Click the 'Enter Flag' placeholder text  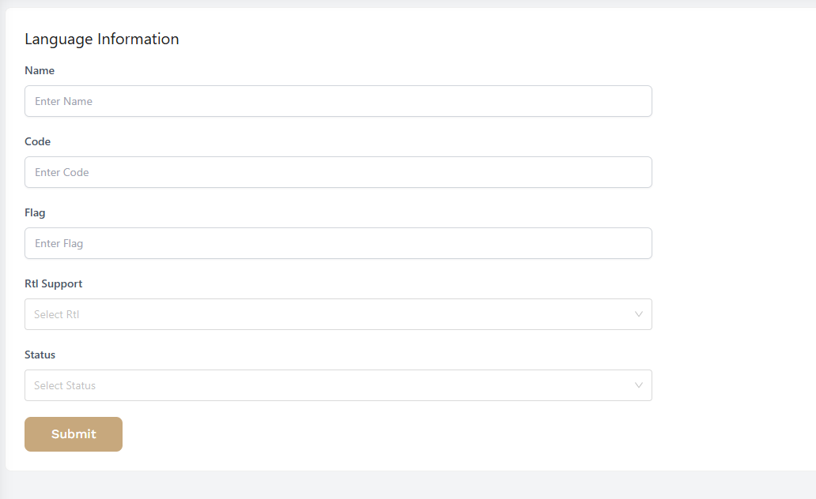(x=59, y=244)
